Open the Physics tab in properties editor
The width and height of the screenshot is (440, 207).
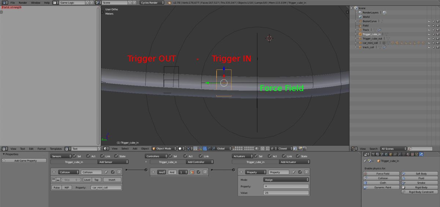pyautogui.click(x=421, y=154)
